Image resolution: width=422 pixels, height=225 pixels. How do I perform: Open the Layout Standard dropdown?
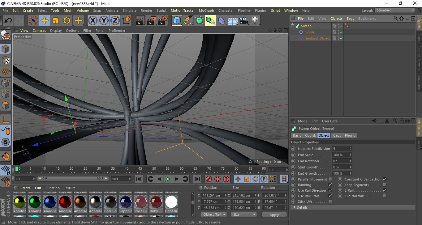coord(395,10)
